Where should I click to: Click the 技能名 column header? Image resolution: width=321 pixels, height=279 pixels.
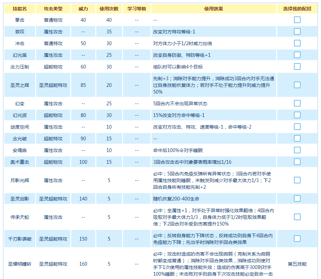tap(20, 9)
